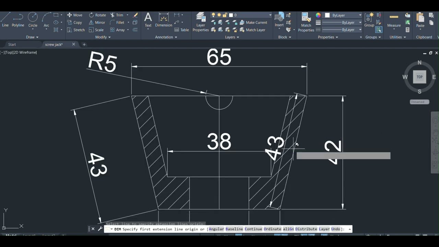Insert a Table

coord(181,30)
